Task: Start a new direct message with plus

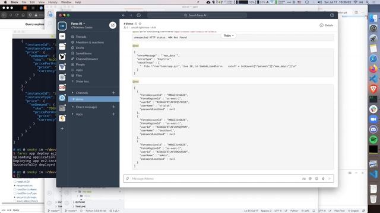Action: [x=113, y=107]
